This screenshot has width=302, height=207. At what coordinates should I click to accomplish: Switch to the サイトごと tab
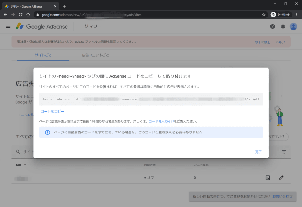coord(43,55)
